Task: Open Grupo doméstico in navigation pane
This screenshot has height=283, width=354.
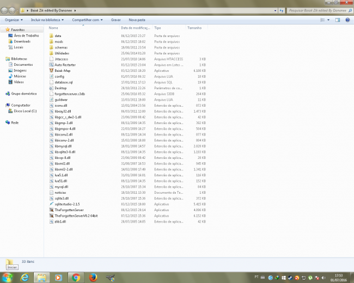Action: (x=24, y=94)
